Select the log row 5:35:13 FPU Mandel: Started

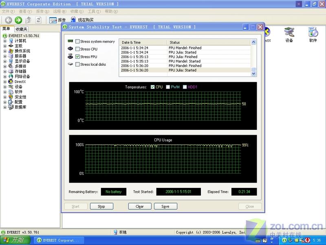(x=185, y=61)
